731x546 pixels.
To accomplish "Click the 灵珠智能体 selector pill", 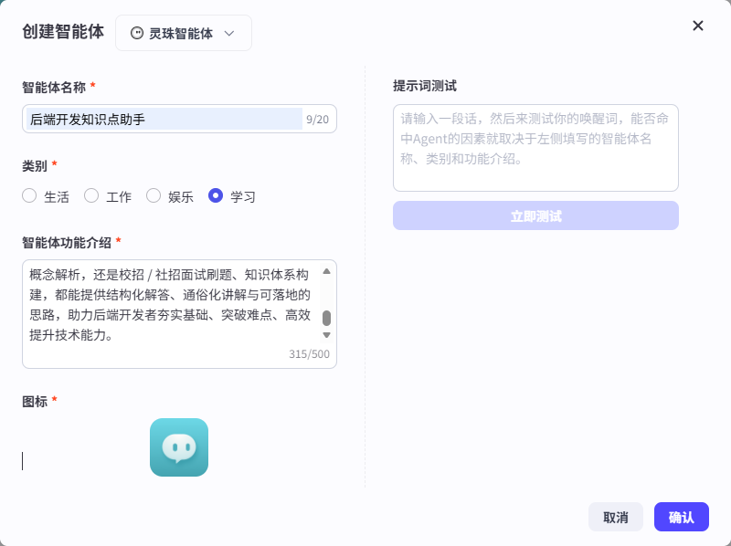I will point(183,32).
